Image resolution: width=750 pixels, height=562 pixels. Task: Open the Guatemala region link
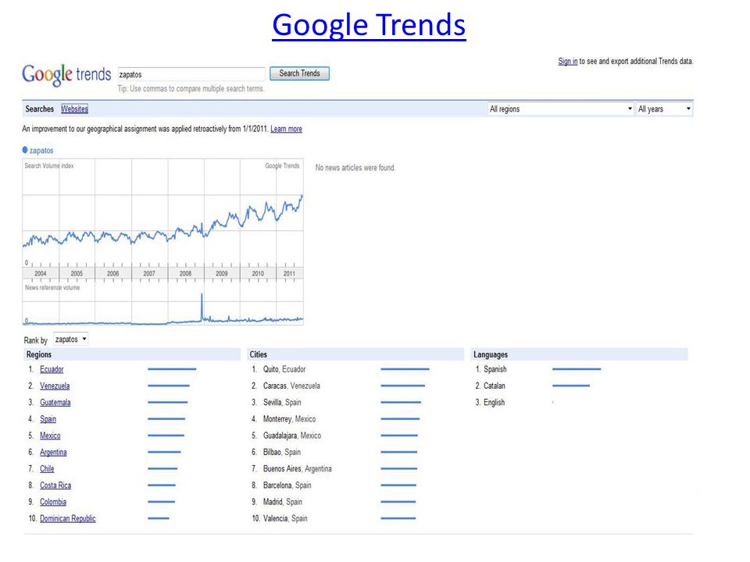[x=55, y=403]
